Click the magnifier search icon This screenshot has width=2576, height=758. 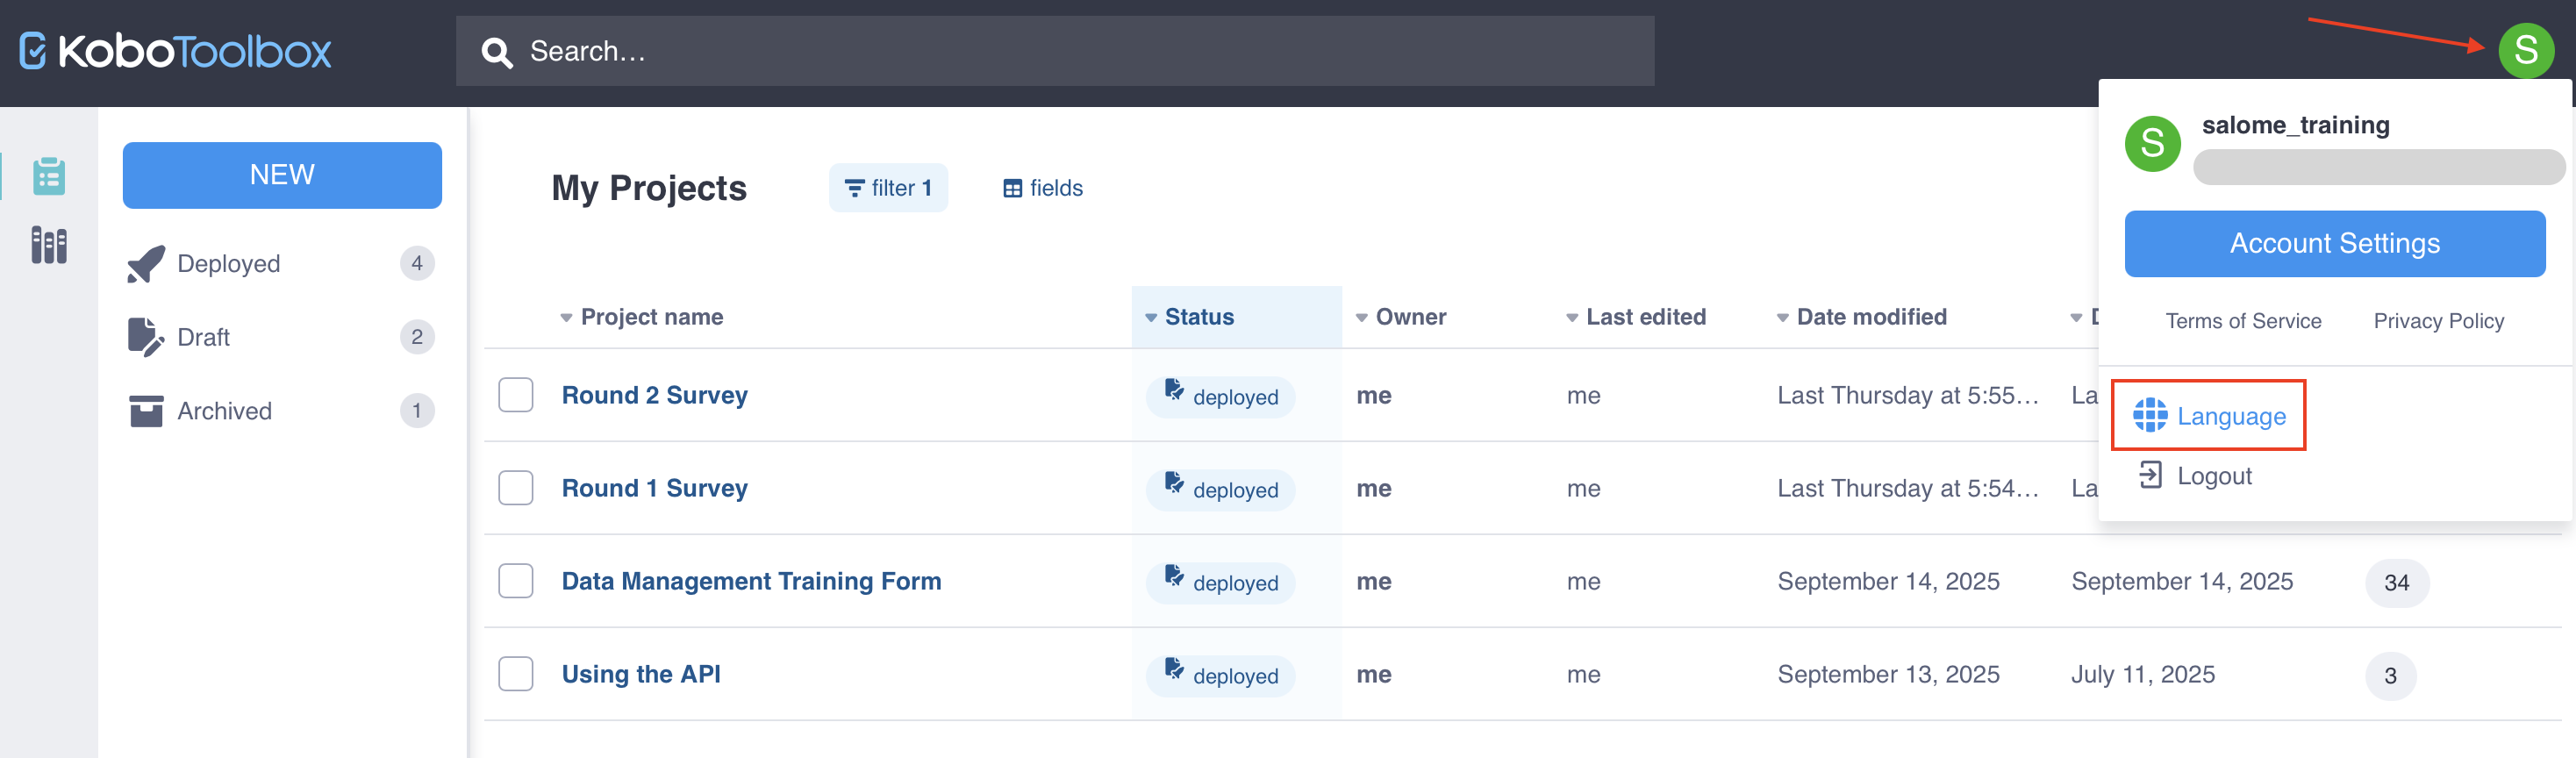(496, 52)
